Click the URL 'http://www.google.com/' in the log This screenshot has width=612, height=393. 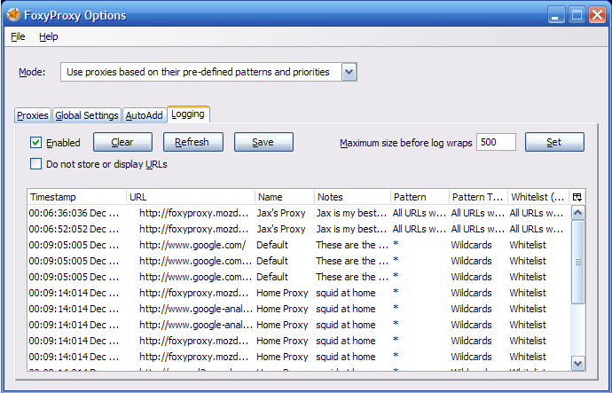[192, 245]
